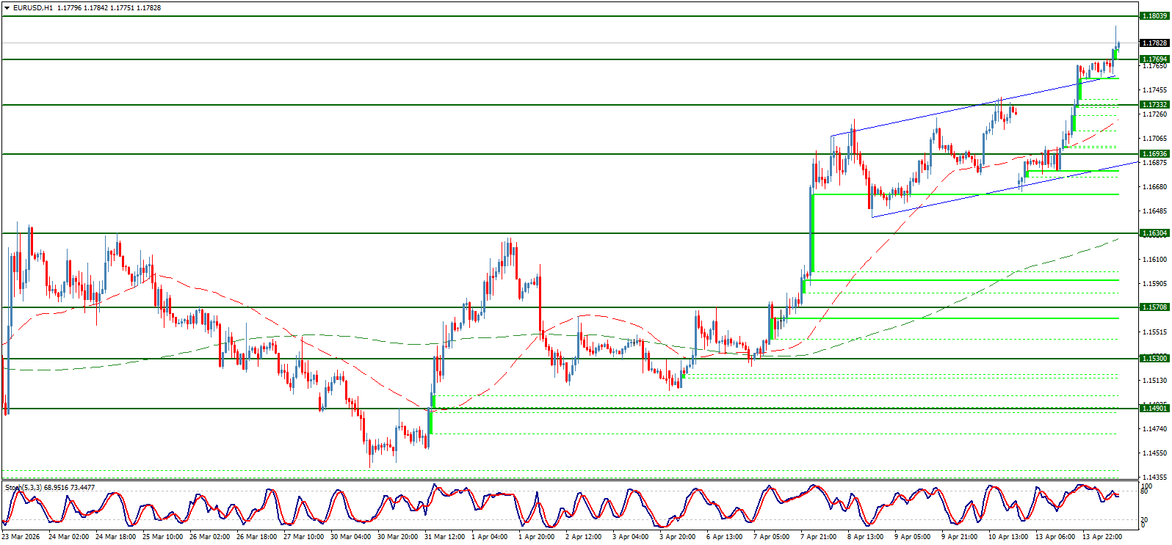Click the stochastic scale value 100

click(x=1147, y=486)
